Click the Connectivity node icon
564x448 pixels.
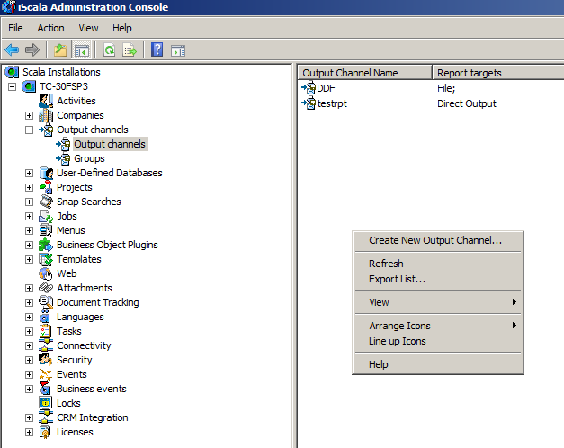click(46, 345)
